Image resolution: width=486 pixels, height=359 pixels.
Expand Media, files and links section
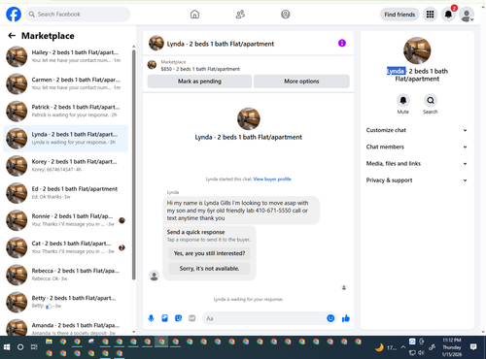click(x=417, y=164)
